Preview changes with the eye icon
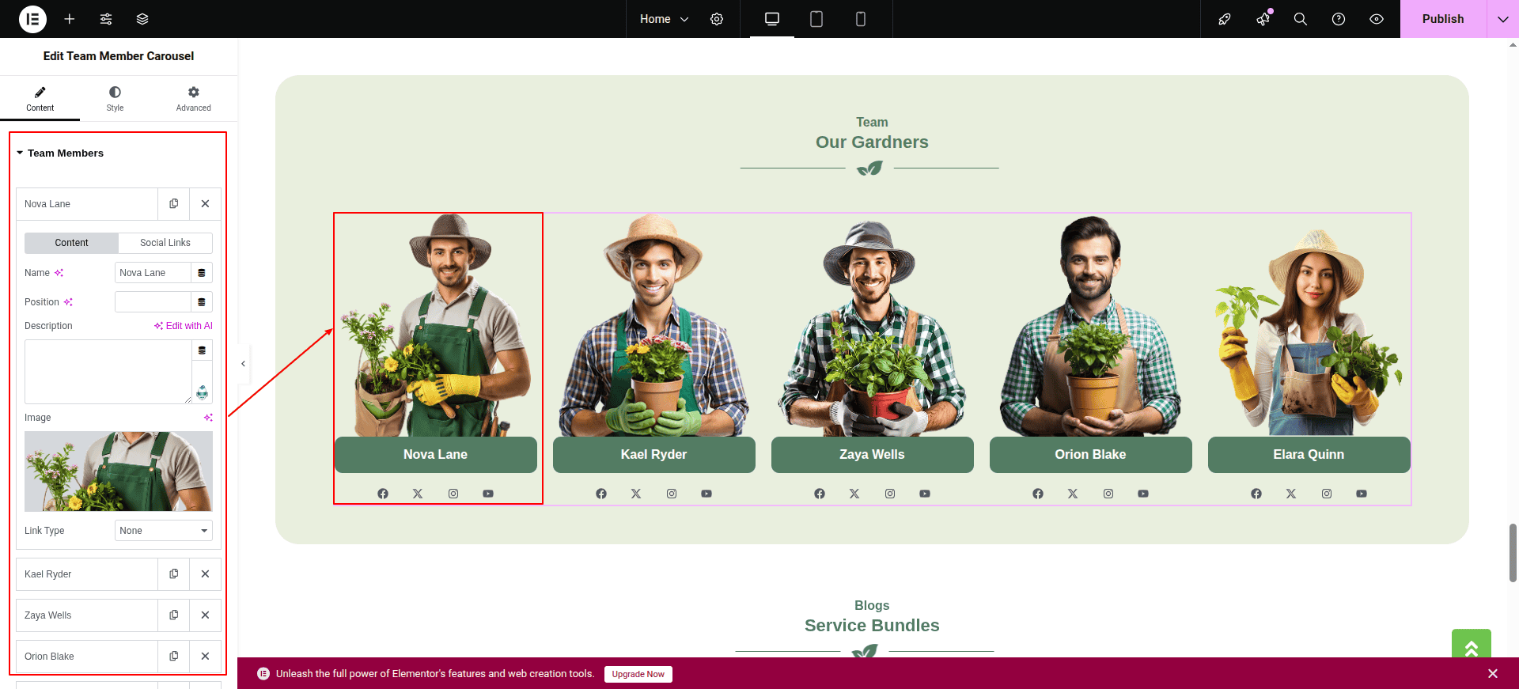This screenshot has height=689, width=1519. tap(1377, 19)
